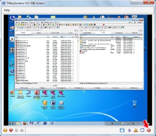Click the blue screen window icon

pos(142,130)
